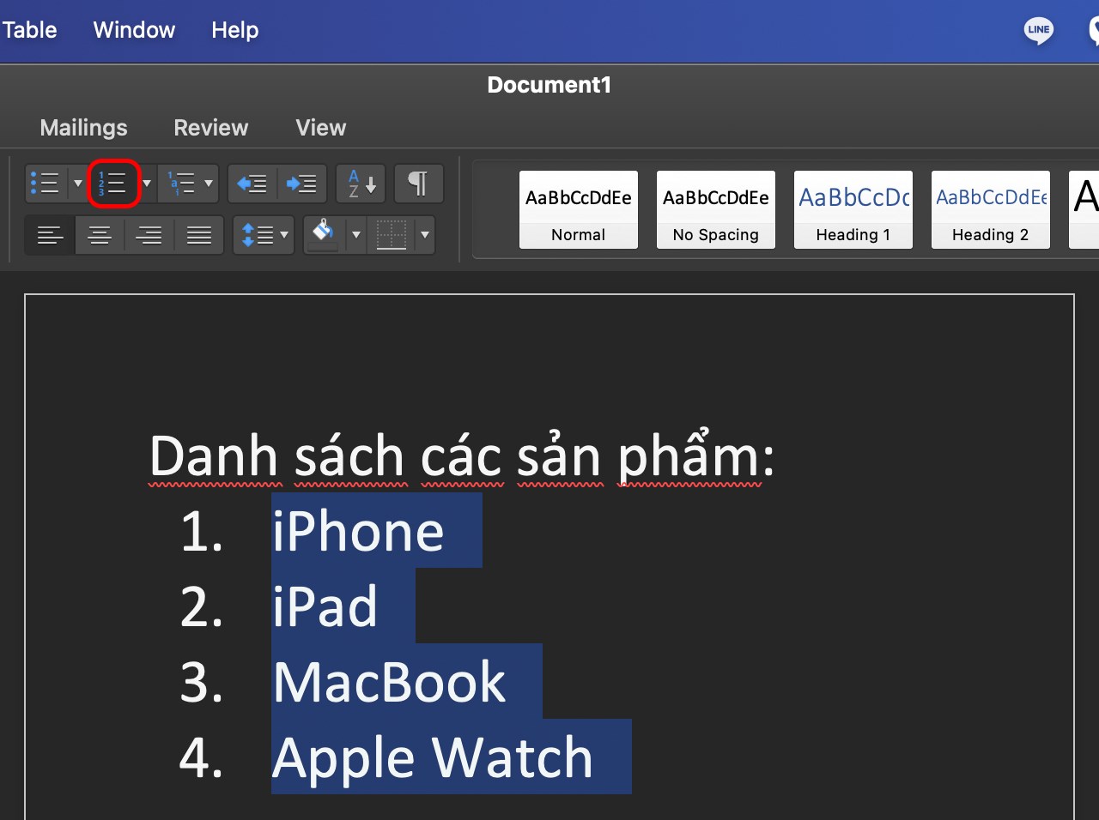Apply the Heading 2 style

991,210
